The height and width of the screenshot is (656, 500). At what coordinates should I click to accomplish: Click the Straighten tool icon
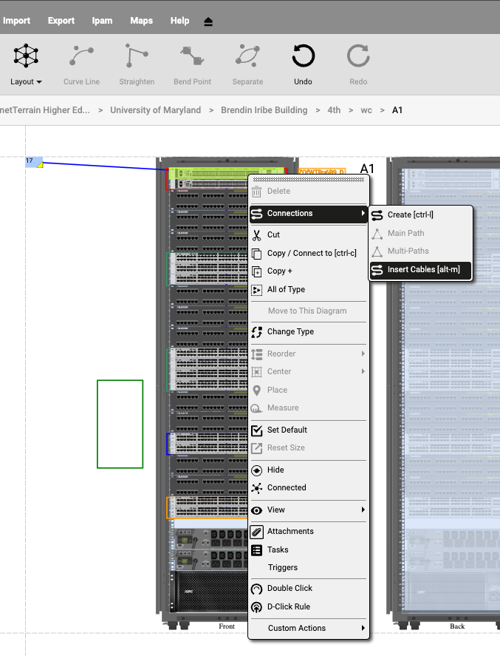137,55
